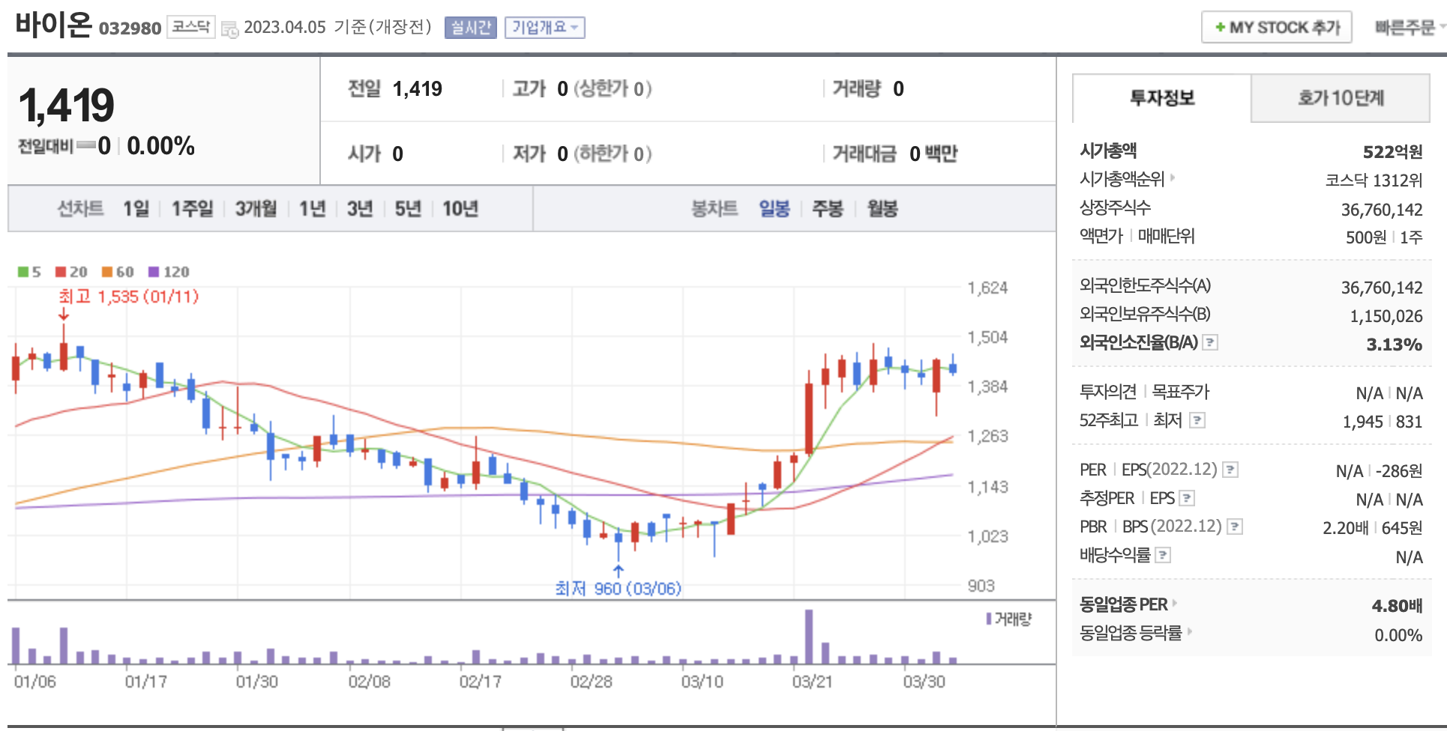Click help icon next to 배당수익률
Image resolution: width=1447 pixels, height=731 pixels.
tap(1163, 555)
